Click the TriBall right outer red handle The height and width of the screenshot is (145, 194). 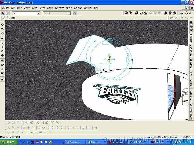[x=132, y=60]
